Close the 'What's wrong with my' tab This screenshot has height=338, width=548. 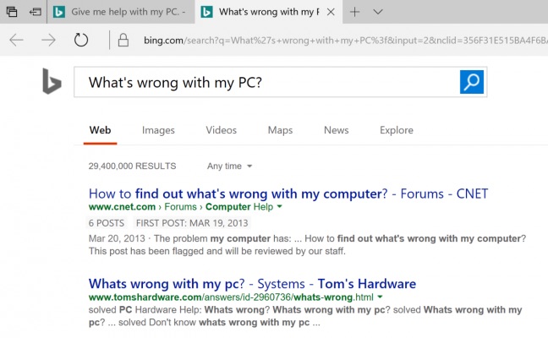(331, 12)
